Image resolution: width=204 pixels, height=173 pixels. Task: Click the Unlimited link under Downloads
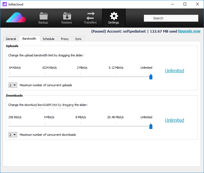coord(175,120)
